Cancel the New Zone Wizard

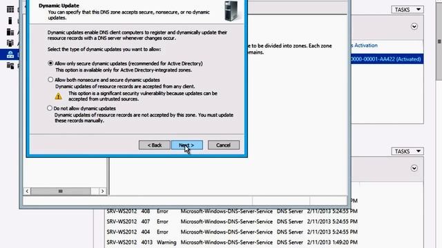coord(224,145)
